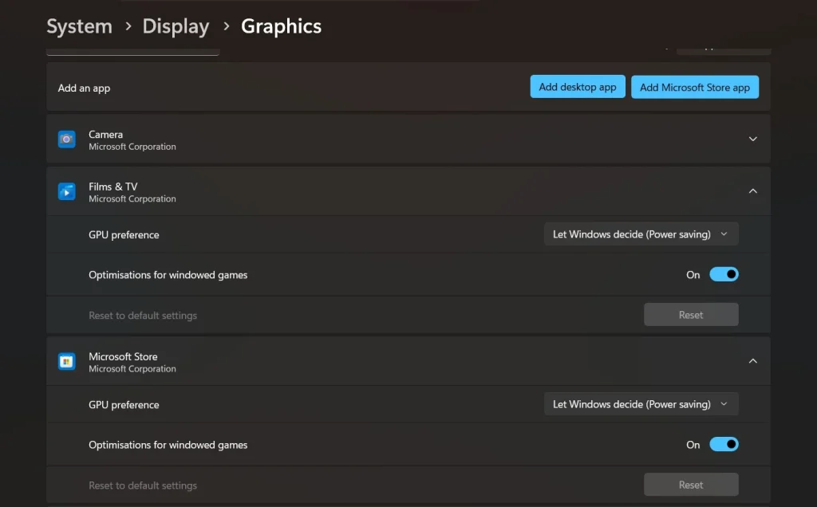This screenshot has width=817, height=507.
Task: Select Display in the breadcrumb path
Action: pyautogui.click(x=176, y=26)
